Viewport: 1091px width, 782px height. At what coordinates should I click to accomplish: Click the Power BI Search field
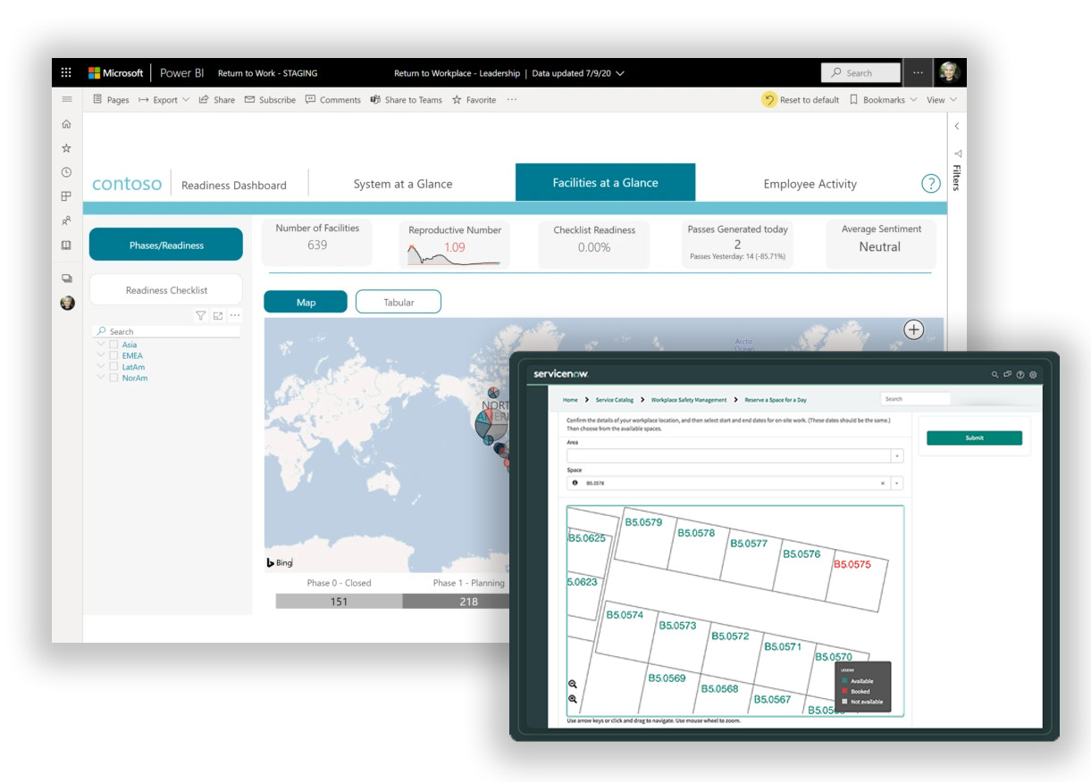(x=860, y=73)
